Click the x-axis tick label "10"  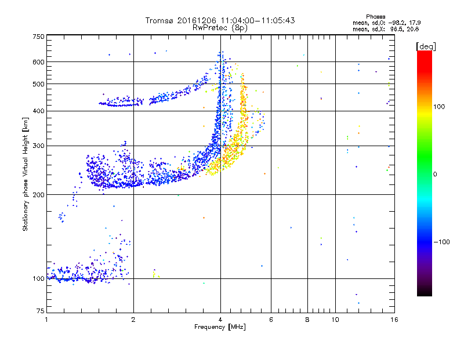click(x=335, y=320)
